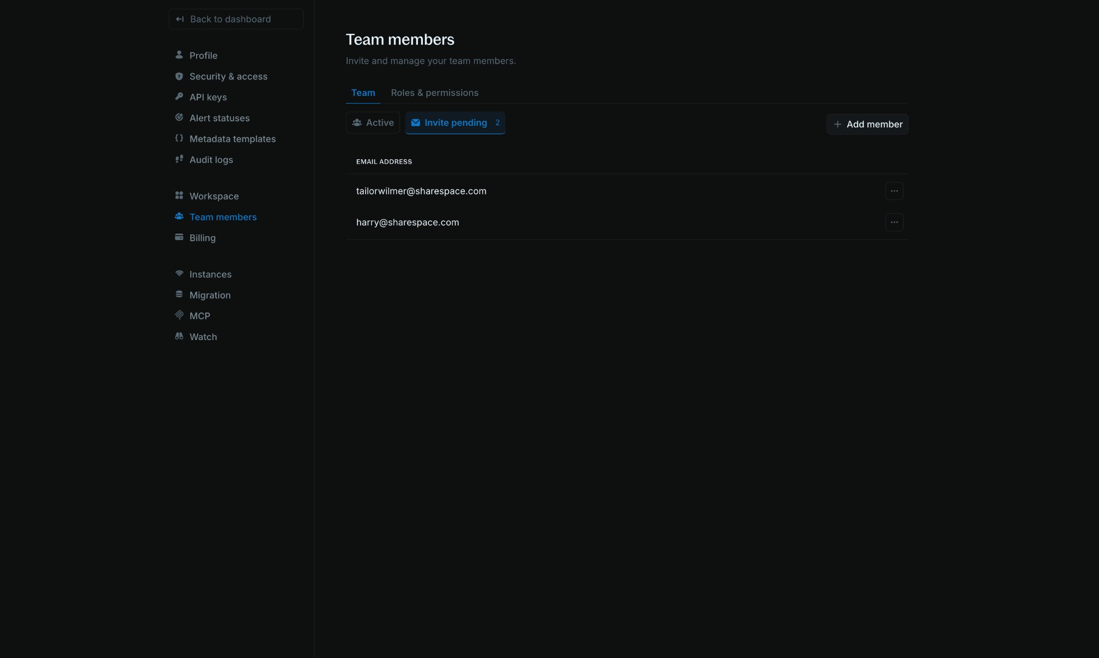This screenshot has width=1099, height=658.
Task: Open MCP page
Action: coord(200,316)
